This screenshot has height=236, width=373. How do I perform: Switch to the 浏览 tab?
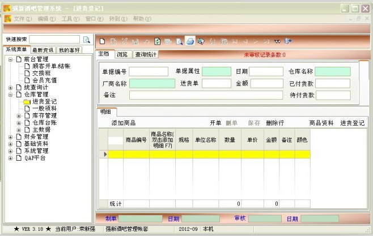(x=122, y=54)
